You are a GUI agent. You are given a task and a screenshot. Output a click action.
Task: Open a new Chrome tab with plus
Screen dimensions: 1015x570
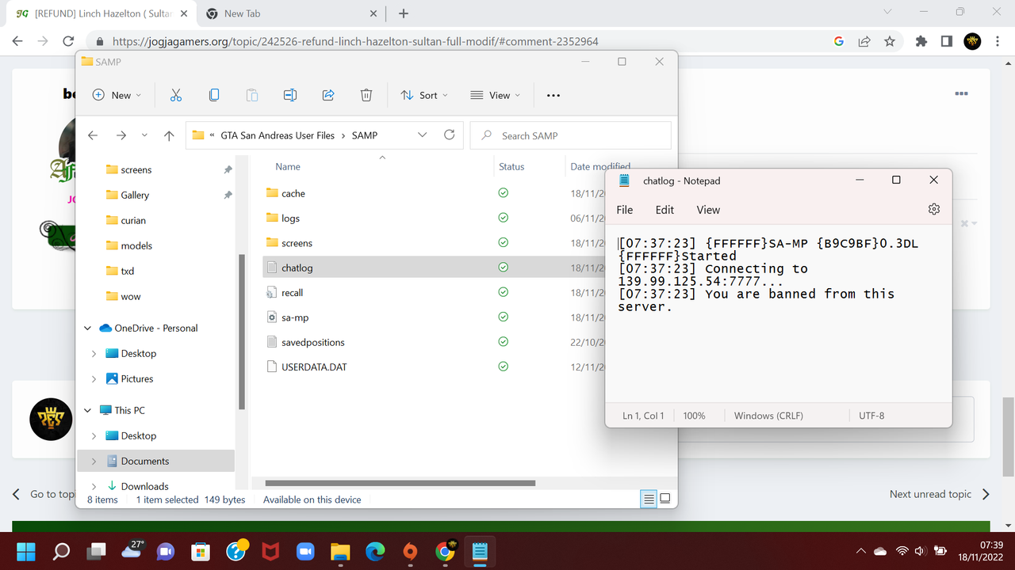[x=404, y=13]
